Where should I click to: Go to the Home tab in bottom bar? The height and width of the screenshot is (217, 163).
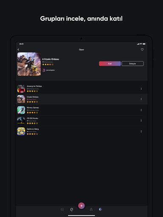[x=62, y=209]
